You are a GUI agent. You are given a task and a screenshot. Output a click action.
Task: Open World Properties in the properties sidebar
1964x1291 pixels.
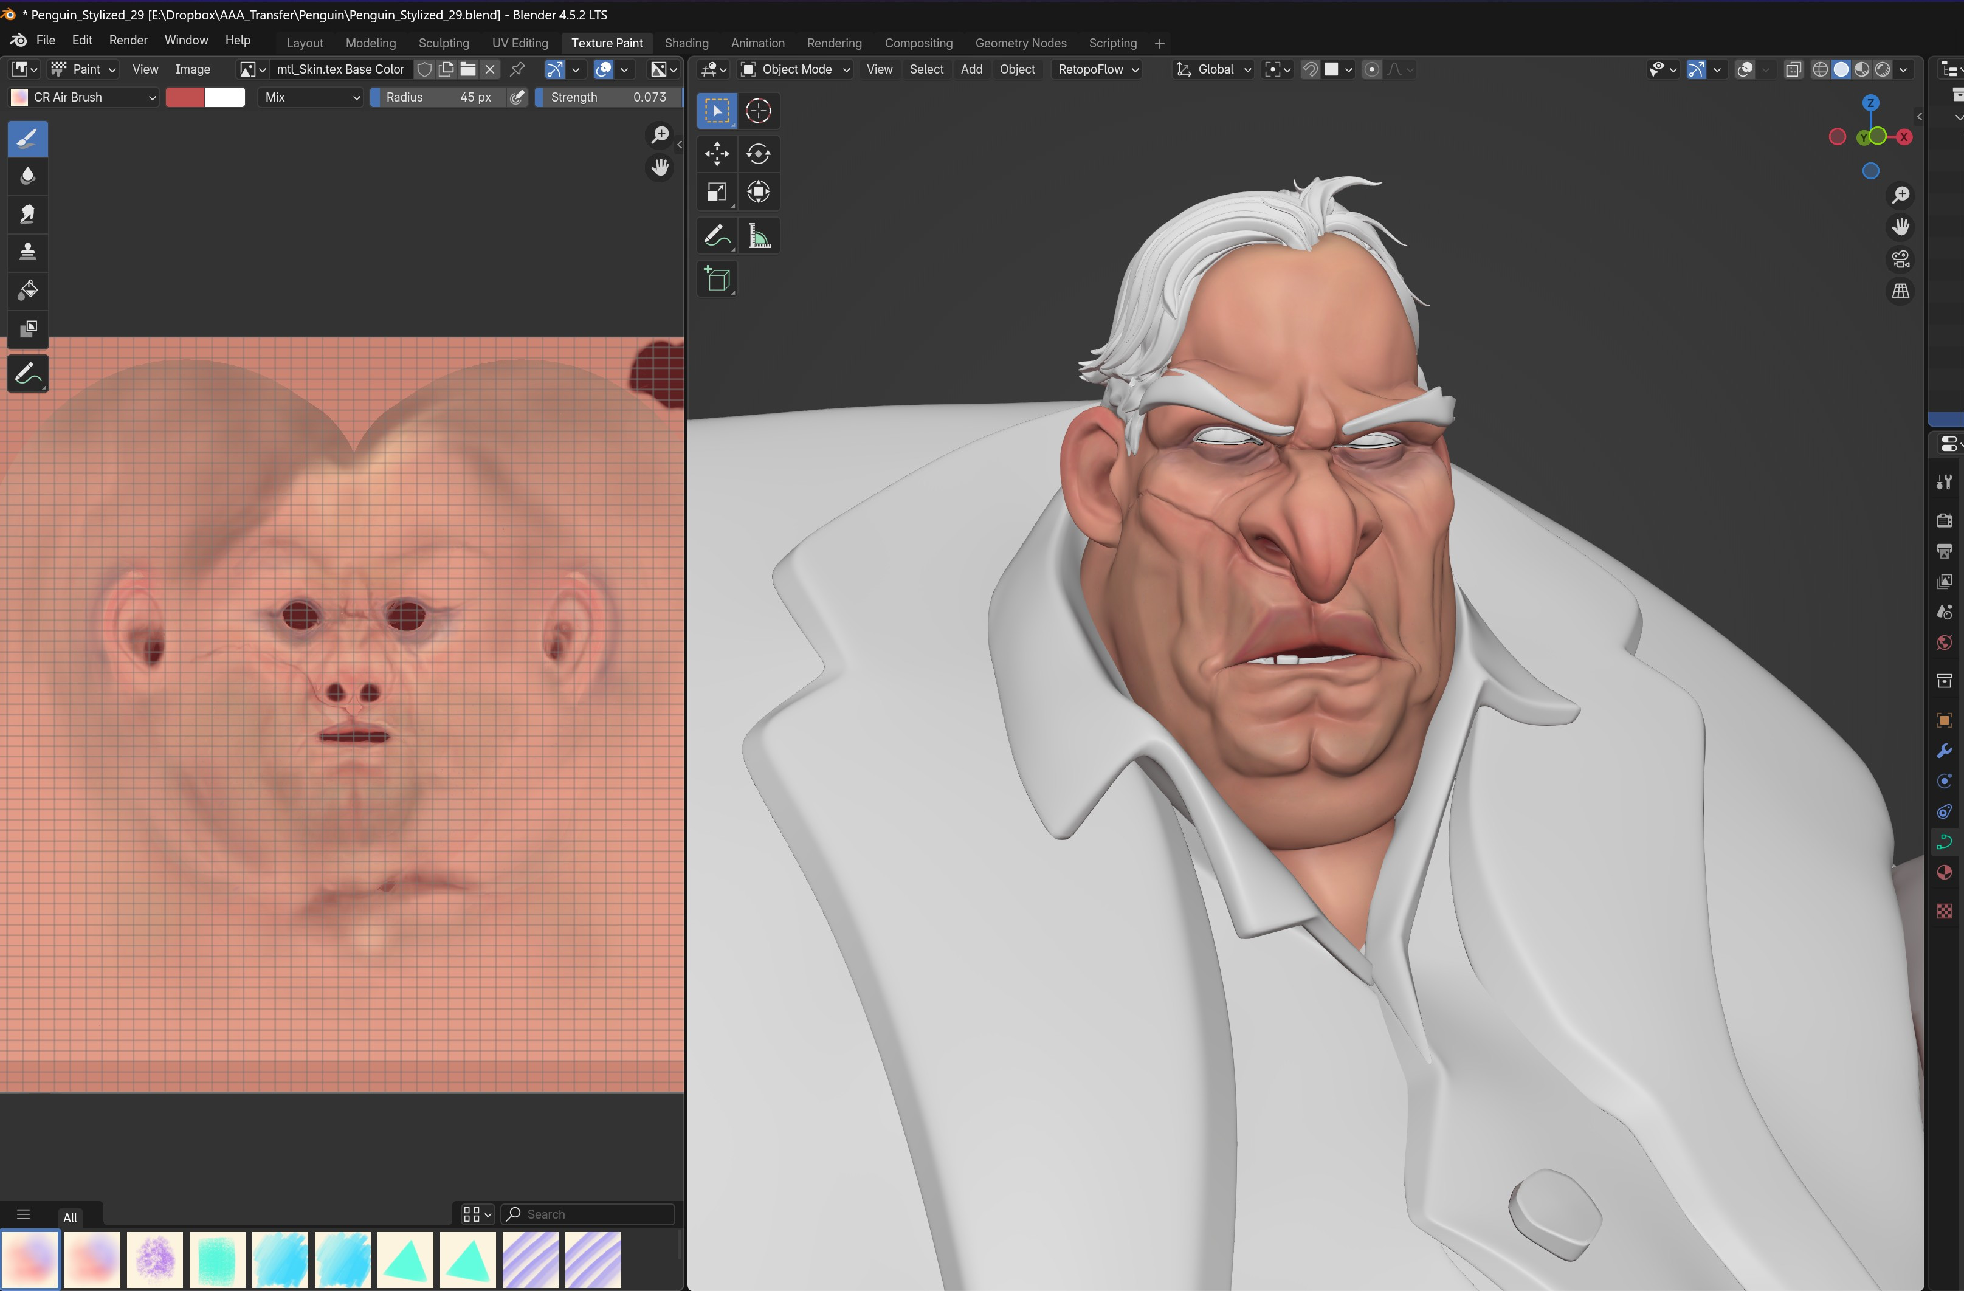[1944, 642]
